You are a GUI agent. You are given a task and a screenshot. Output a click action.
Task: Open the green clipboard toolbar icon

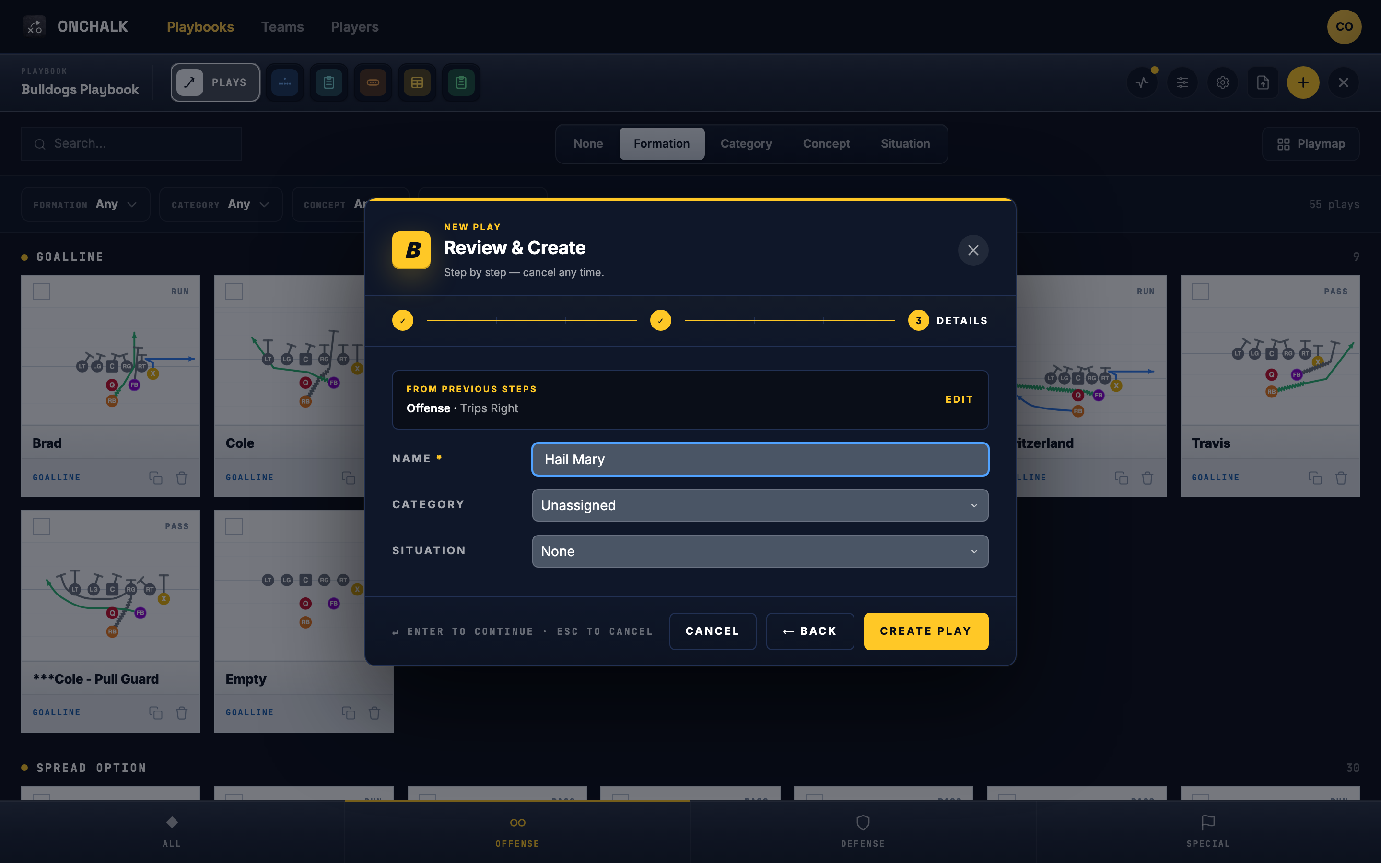pyautogui.click(x=461, y=83)
